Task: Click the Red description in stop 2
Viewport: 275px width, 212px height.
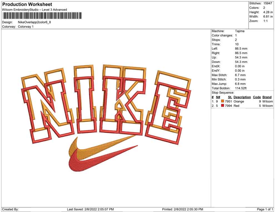Action: click(236, 106)
